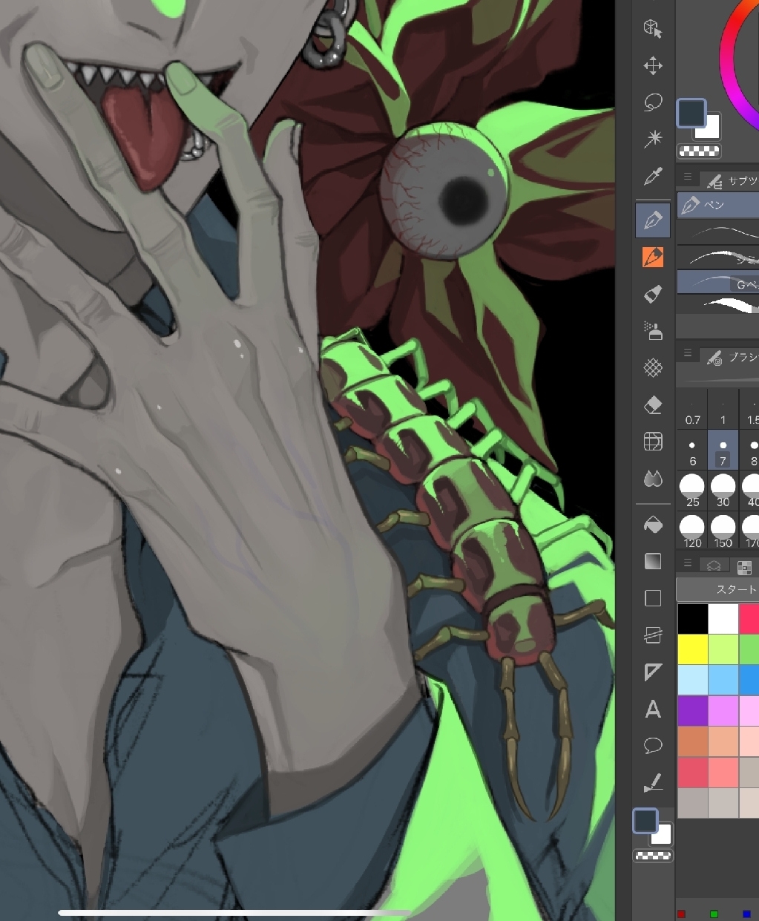Screen dimensions: 759x921
Task: Set brush size to 1
Action: tap(723, 410)
